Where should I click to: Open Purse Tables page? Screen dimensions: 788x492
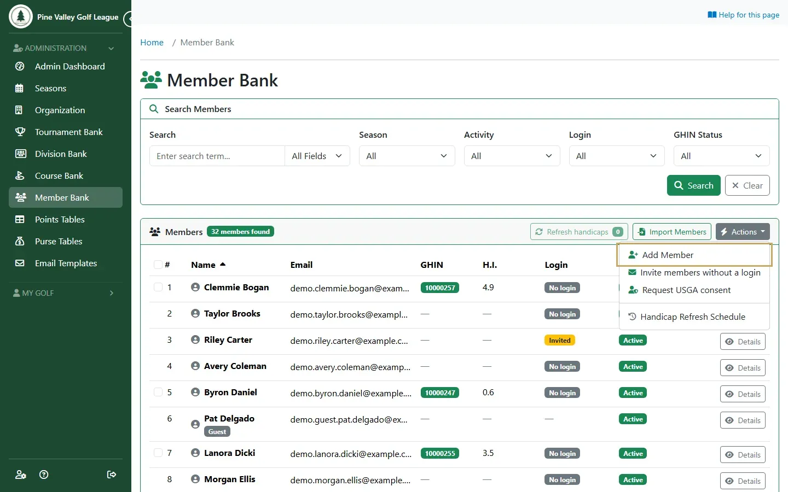click(66, 241)
